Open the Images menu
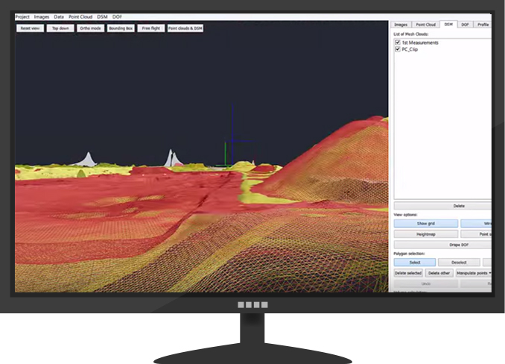The width and height of the screenshot is (505, 364). point(42,16)
